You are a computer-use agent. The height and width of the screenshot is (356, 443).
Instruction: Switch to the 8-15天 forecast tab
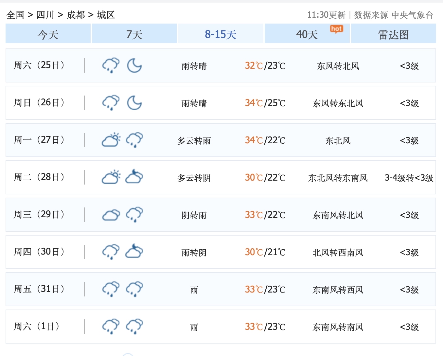pyautogui.click(x=221, y=34)
